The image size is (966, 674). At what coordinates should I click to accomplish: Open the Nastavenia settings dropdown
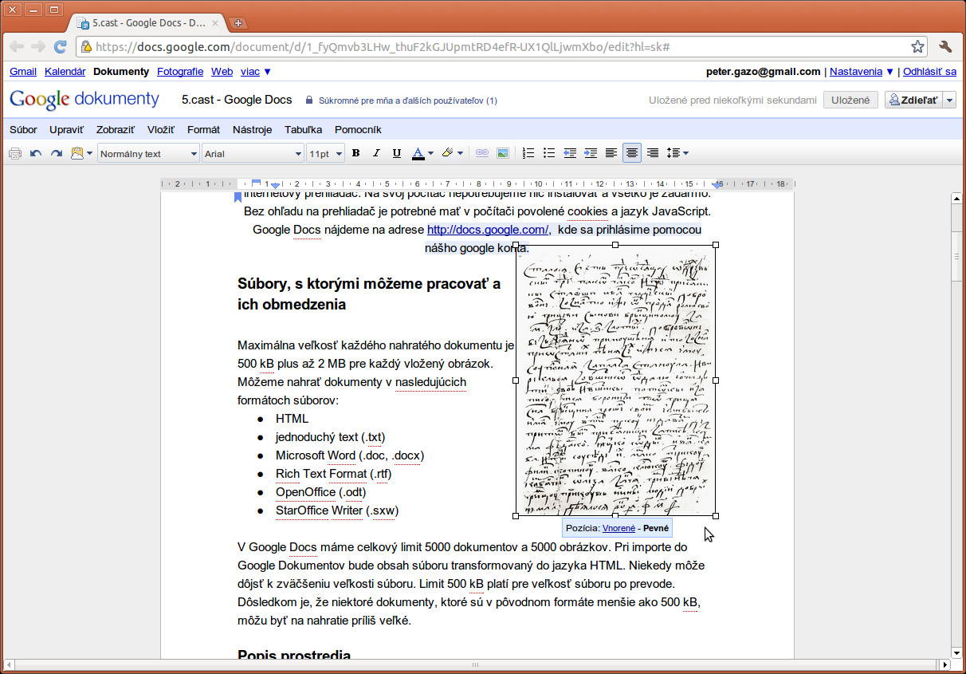point(862,72)
